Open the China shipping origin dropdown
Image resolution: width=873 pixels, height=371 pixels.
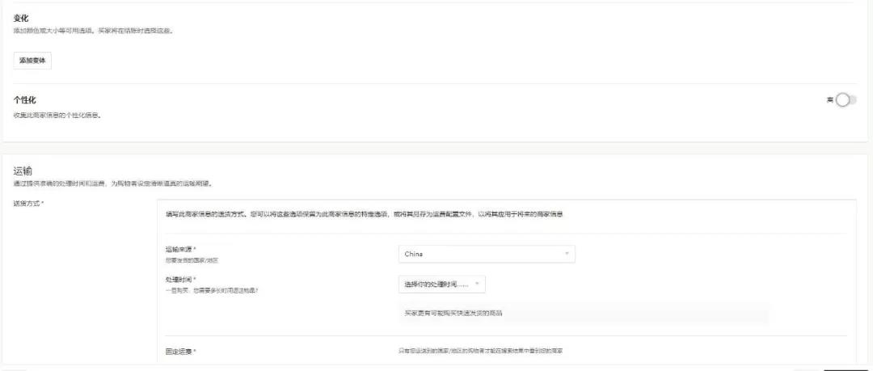coord(487,254)
